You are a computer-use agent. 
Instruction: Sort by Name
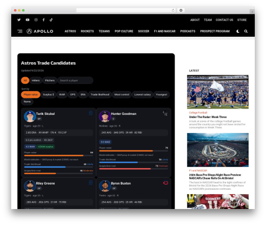click(27, 102)
